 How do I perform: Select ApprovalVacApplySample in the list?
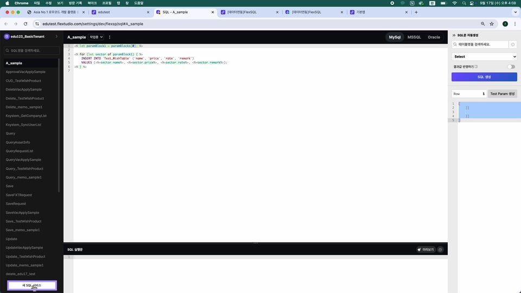click(26, 72)
